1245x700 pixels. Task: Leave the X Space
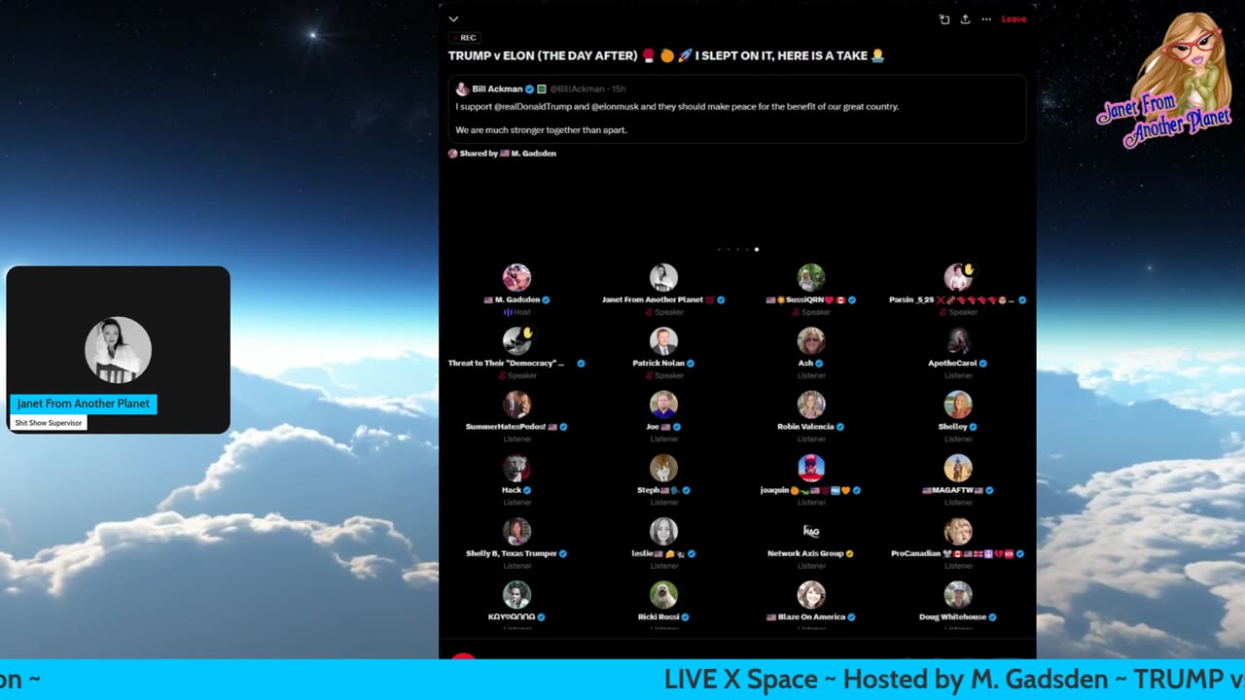coord(1014,18)
